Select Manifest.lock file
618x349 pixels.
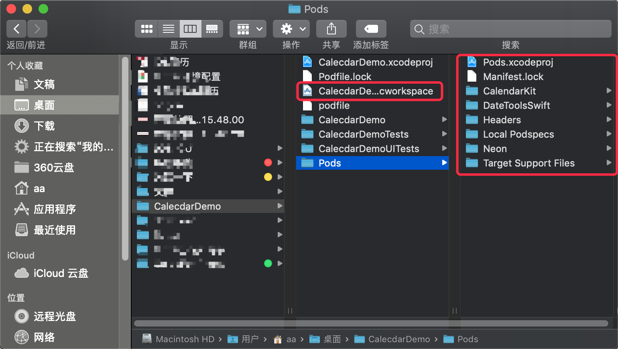(x=537, y=76)
